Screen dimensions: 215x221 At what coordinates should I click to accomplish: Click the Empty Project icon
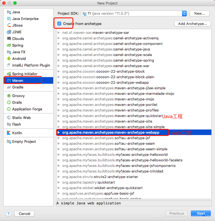(x=9, y=141)
